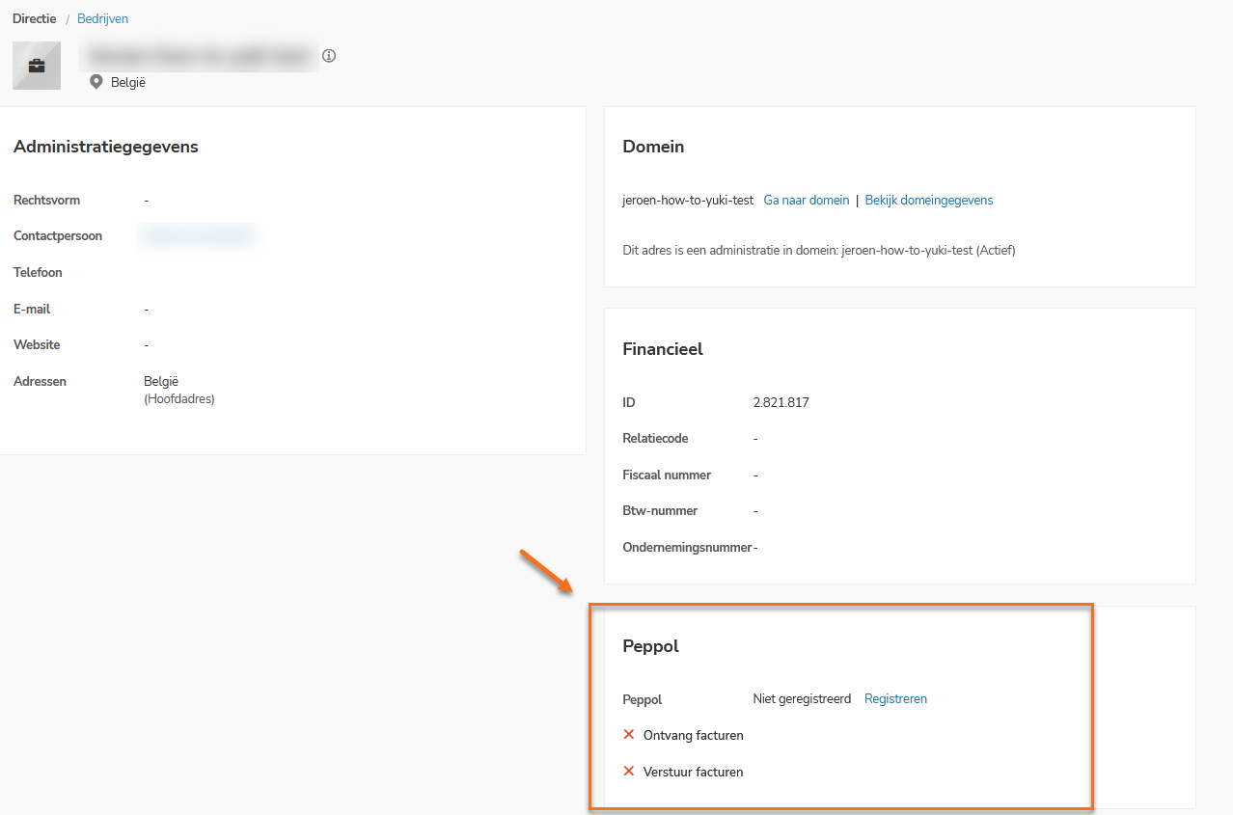1233x815 pixels.
Task: Click the Administratiegegevens heading
Action: click(x=106, y=147)
